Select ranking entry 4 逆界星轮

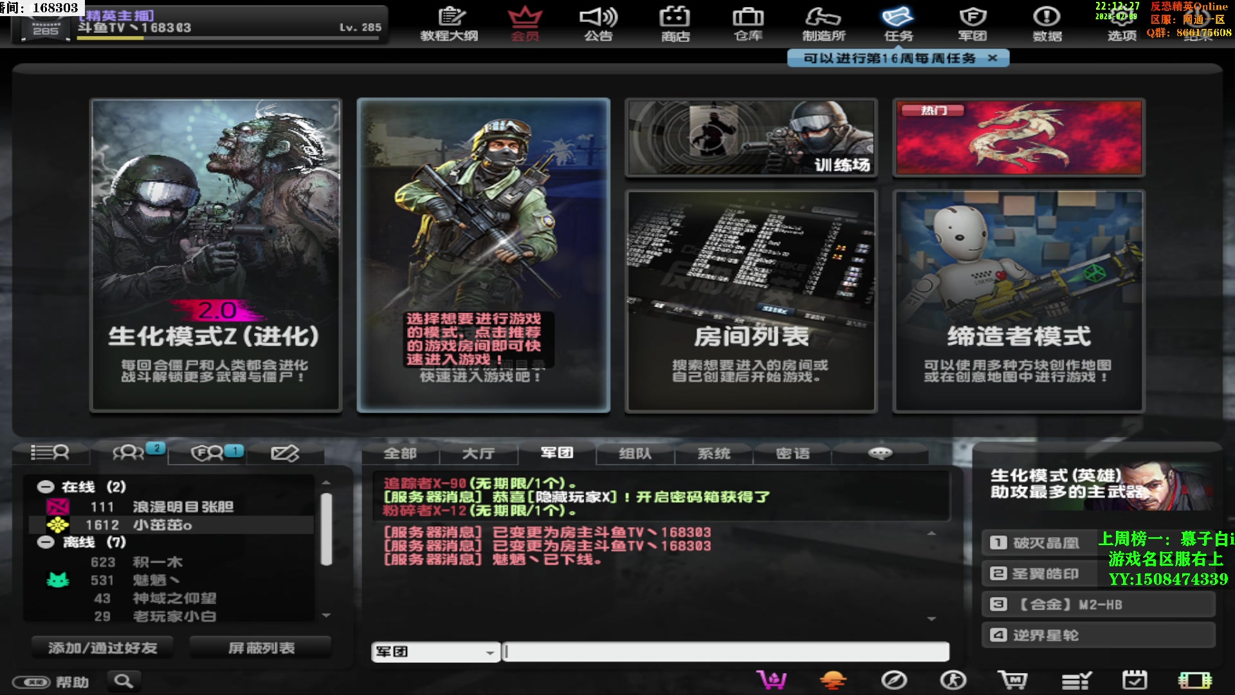pyautogui.click(x=1099, y=635)
